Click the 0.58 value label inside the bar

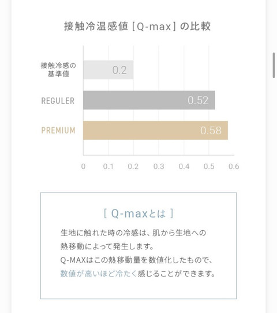[211, 131]
